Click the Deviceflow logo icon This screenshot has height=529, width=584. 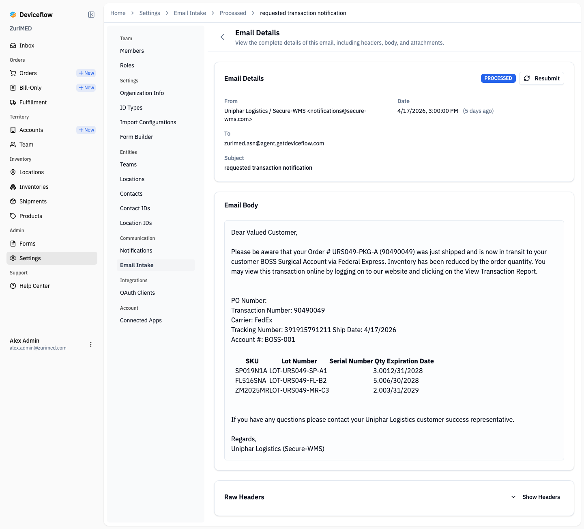tap(13, 15)
